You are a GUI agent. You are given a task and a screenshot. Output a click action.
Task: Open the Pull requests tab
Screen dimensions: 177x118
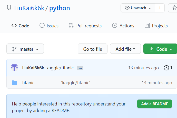click(85, 26)
